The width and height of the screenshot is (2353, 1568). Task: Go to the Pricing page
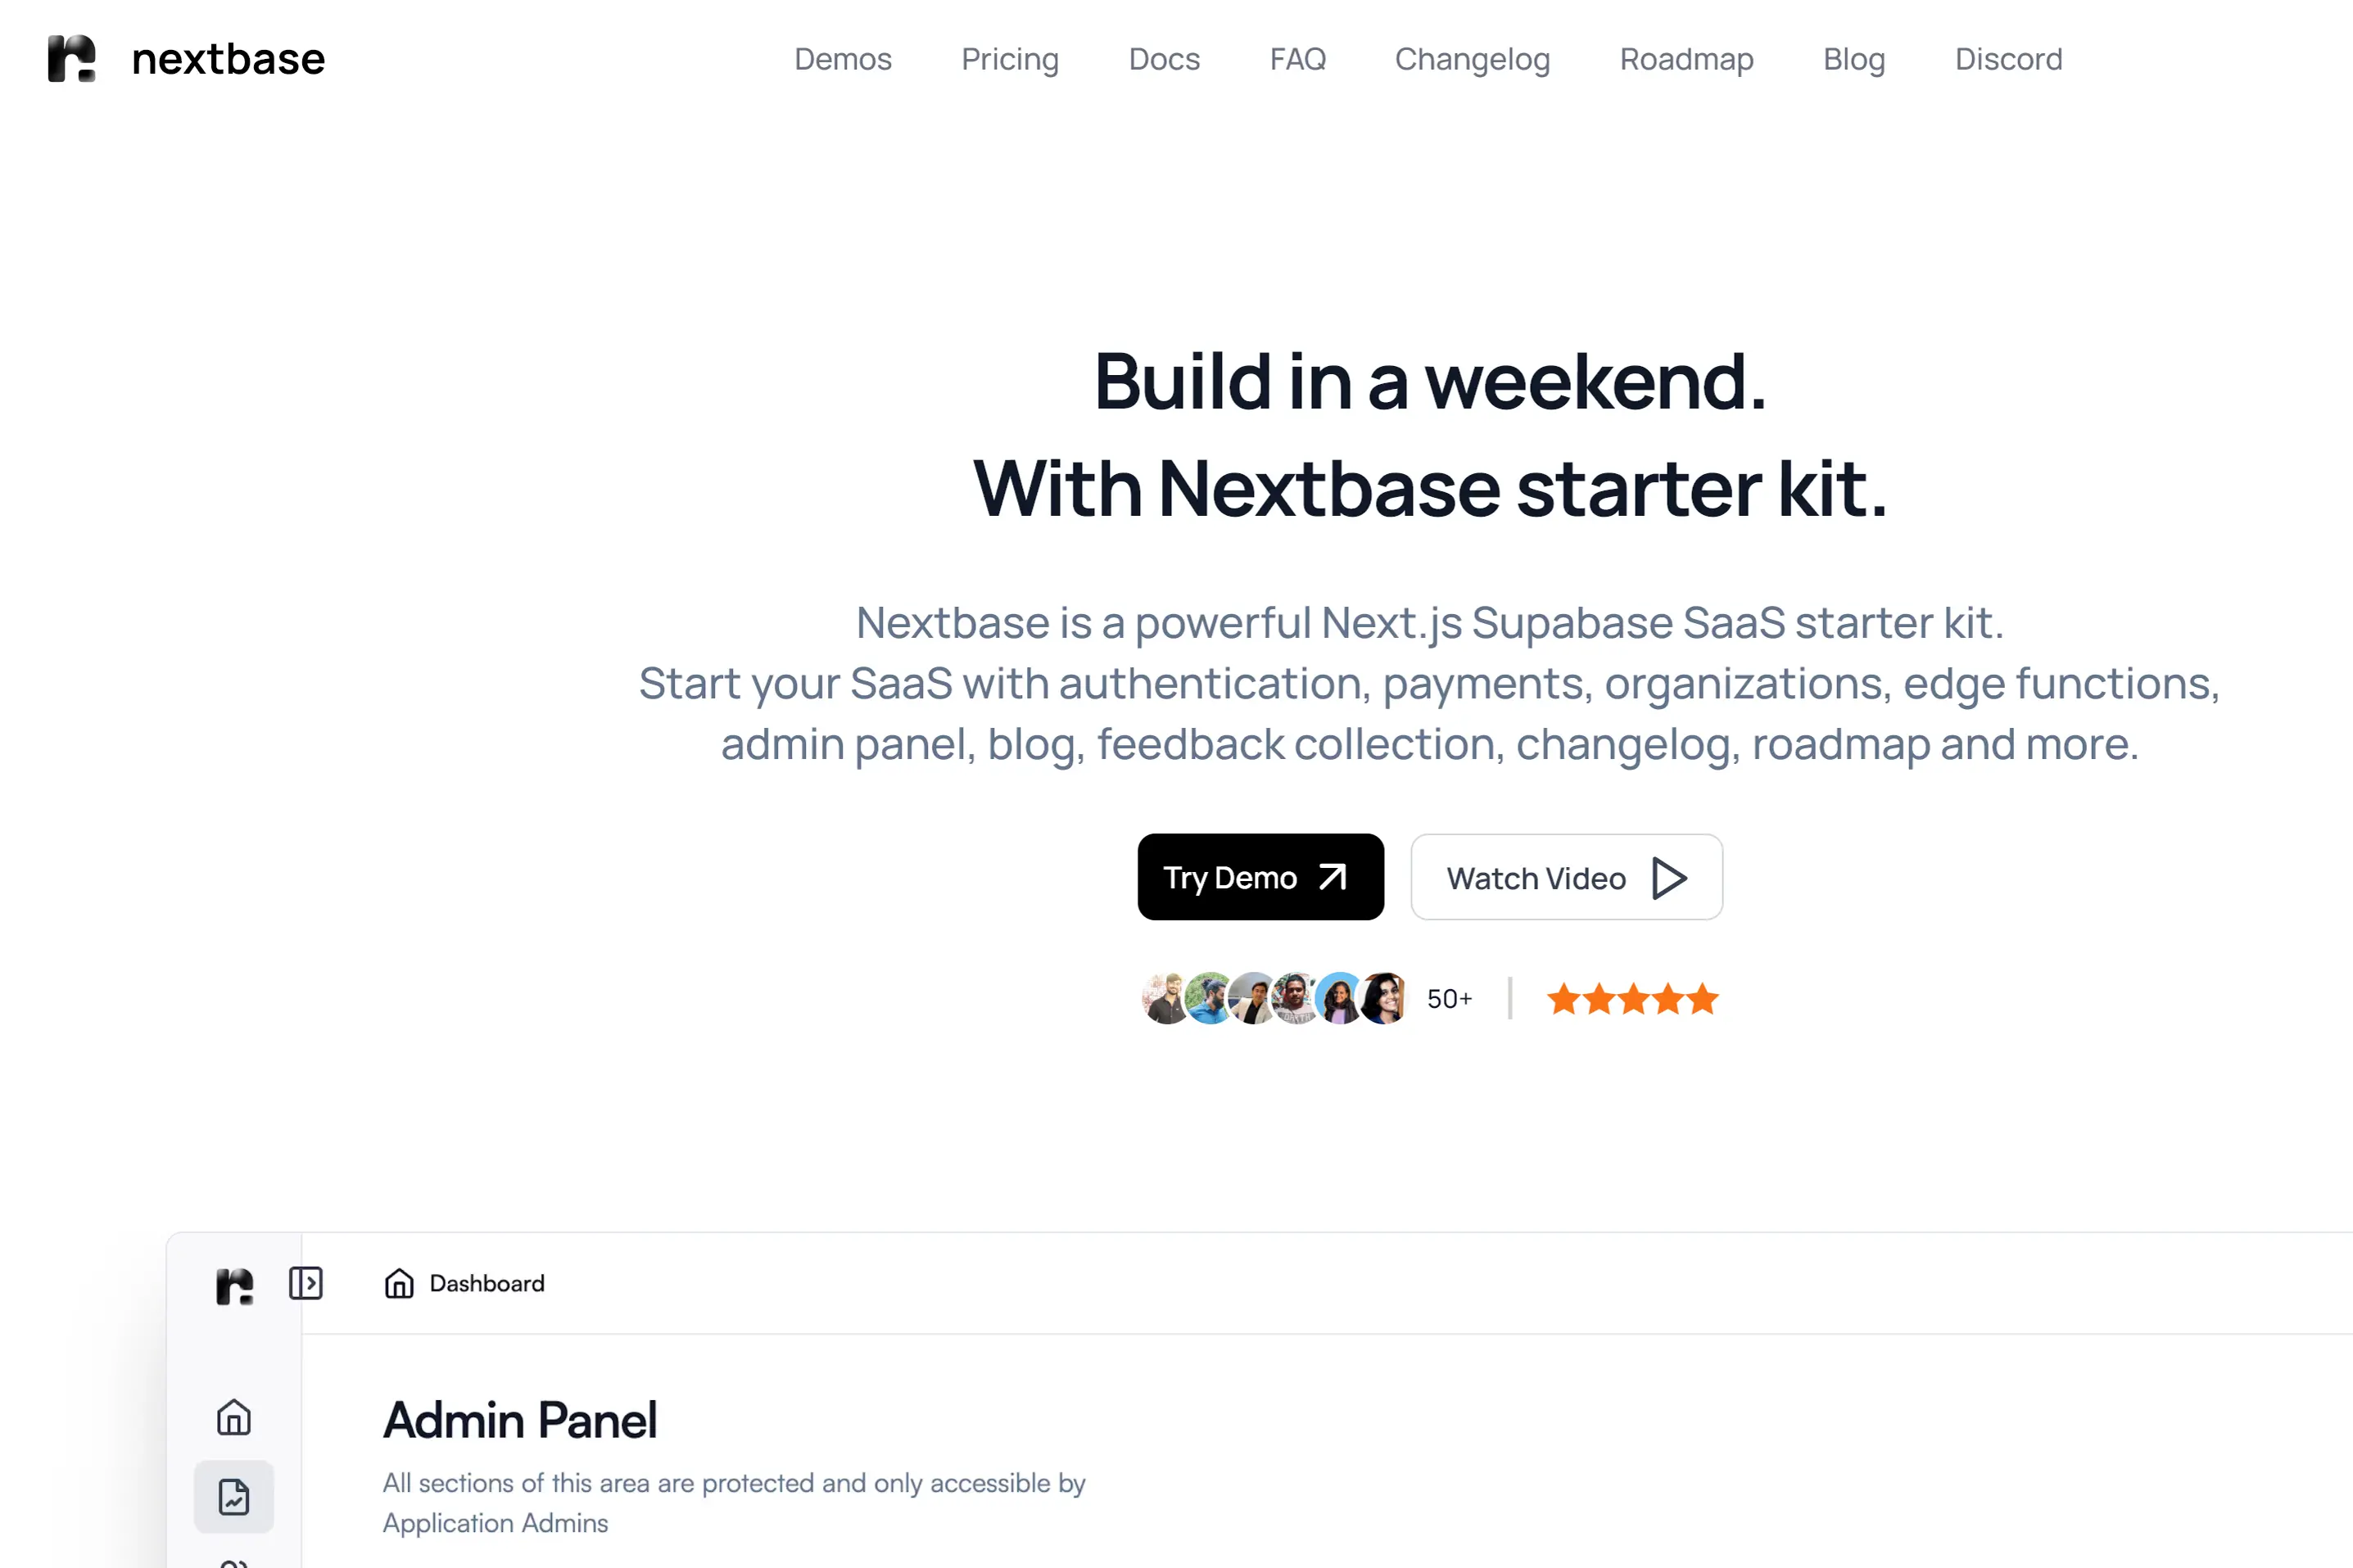pyautogui.click(x=1010, y=59)
